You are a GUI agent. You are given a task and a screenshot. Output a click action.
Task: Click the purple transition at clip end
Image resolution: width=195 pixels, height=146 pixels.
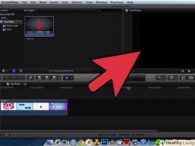(66, 106)
